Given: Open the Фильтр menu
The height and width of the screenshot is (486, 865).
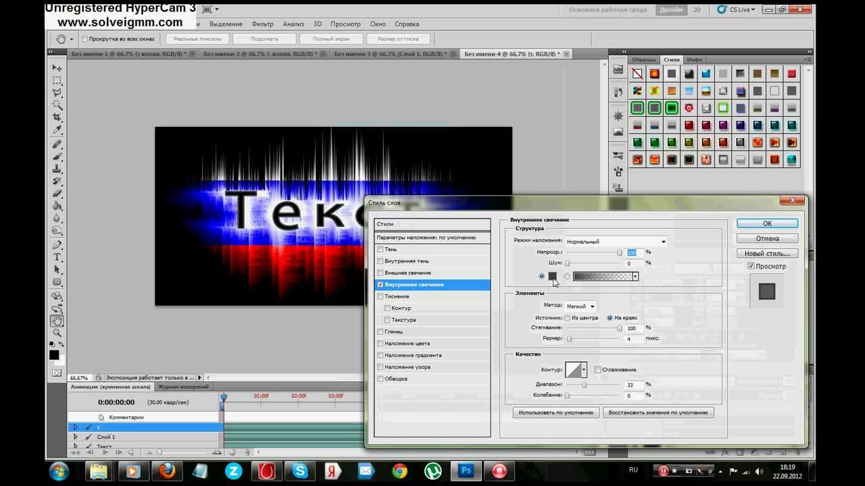Looking at the screenshot, I should [262, 24].
